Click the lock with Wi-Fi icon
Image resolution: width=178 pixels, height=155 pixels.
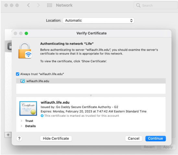(x=25, y=50)
